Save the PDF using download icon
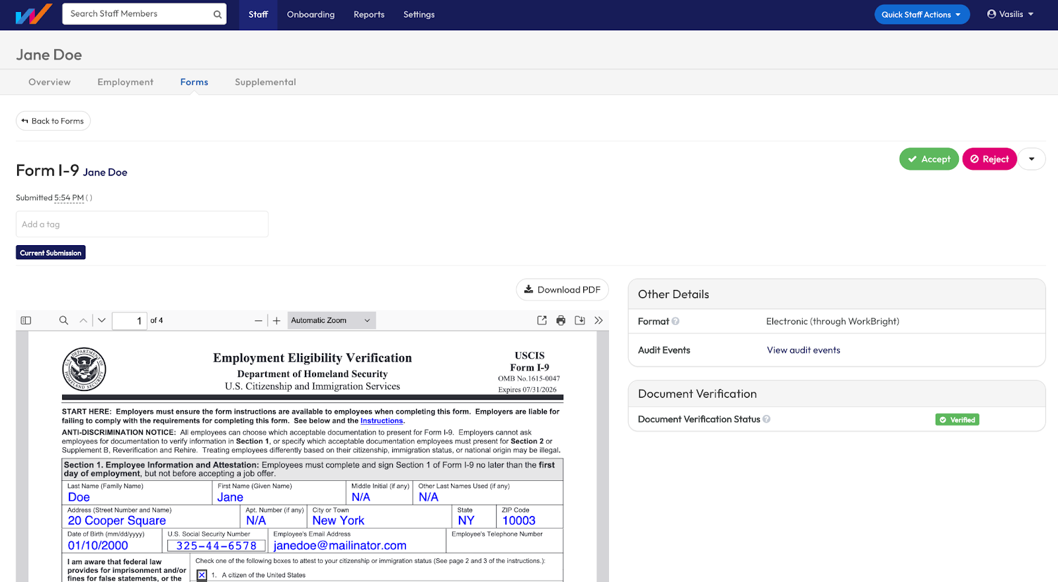The image size is (1058, 582). tap(580, 320)
